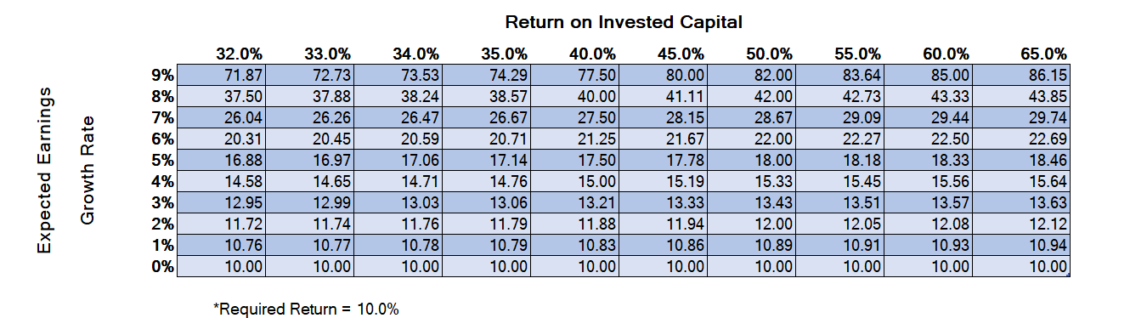The image size is (1147, 318).
Task: Select the cell showing 83.64
Action: tap(839, 75)
